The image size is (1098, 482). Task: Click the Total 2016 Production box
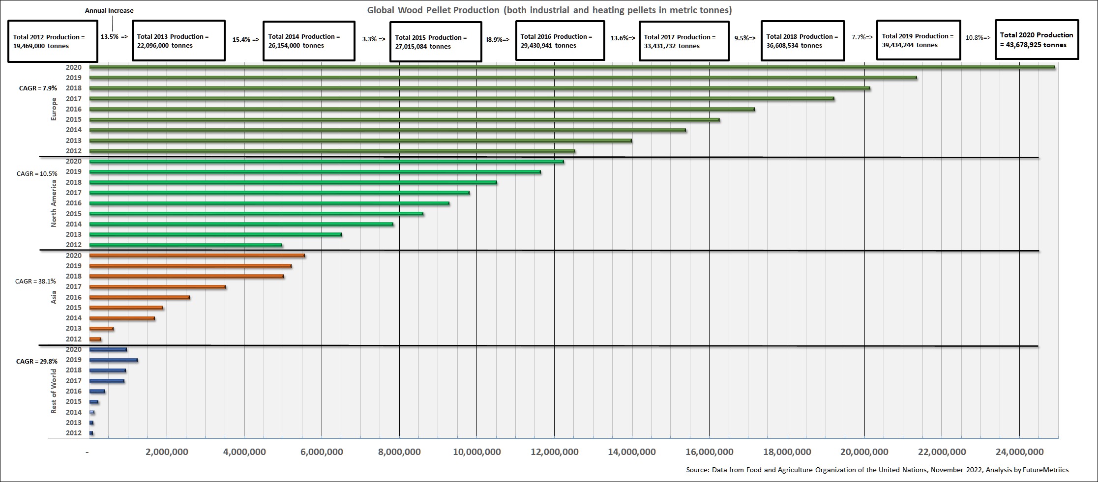[x=560, y=41]
